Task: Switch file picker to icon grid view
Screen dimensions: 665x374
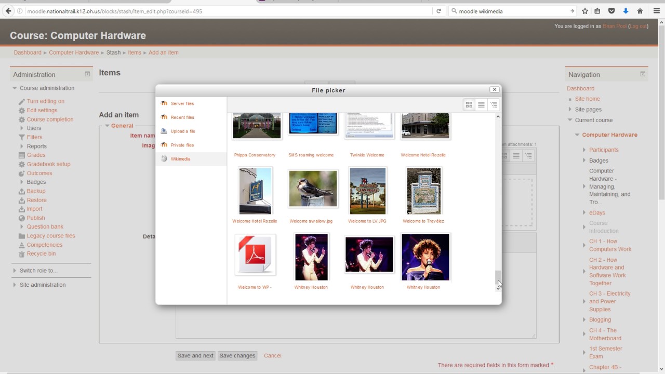Action: click(469, 104)
